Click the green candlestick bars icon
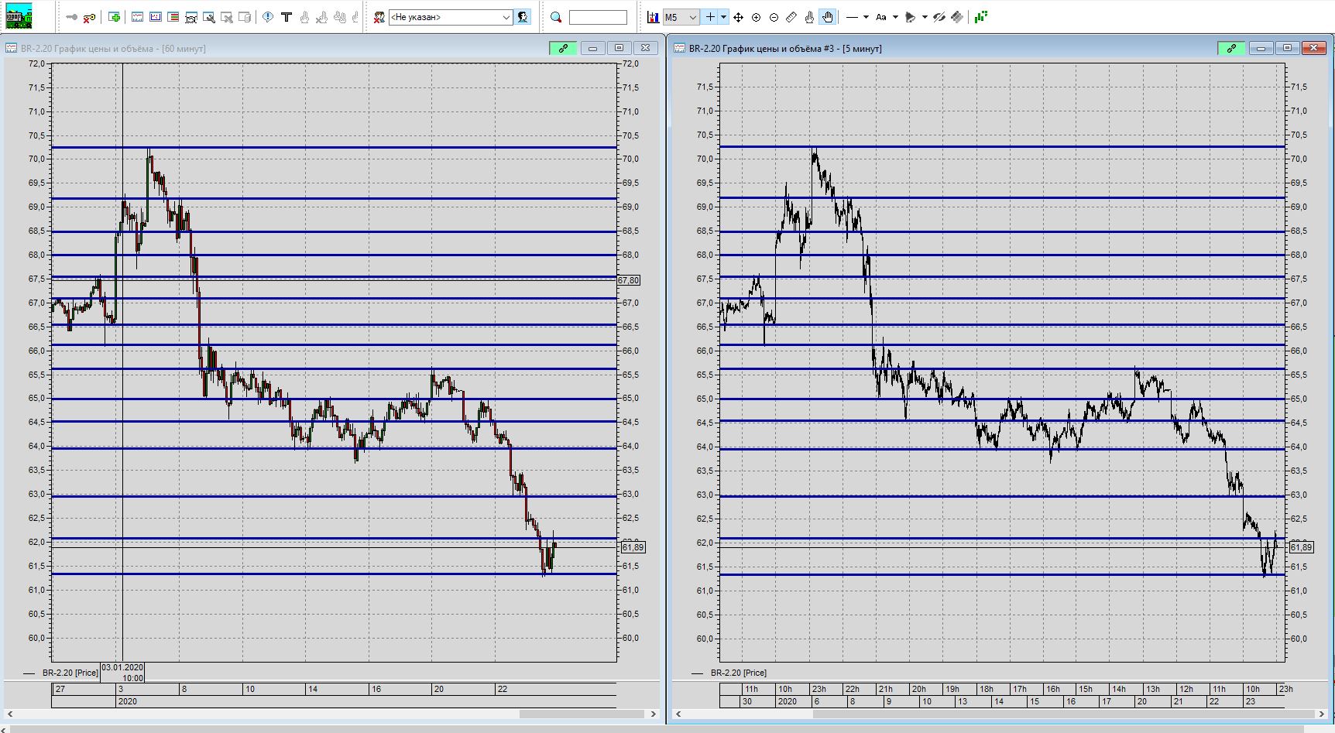This screenshot has height=733, width=1335. point(981,17)
